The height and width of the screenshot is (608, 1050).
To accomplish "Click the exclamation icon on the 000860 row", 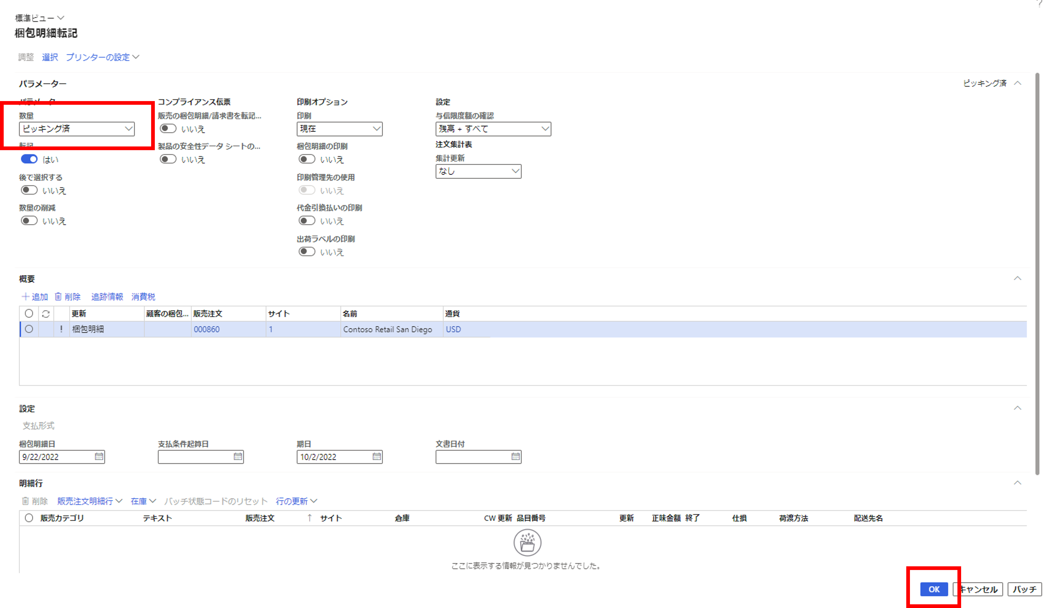I will pyautogui.click(x=61, y=329).
